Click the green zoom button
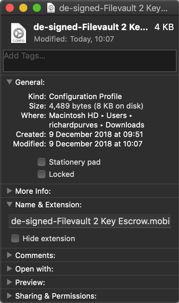The width and height of the screenshot is (179, 303). (x=37, y=8)
